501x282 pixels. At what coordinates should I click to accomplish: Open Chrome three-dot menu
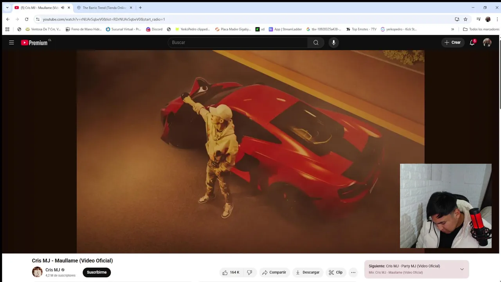[497, 19]
